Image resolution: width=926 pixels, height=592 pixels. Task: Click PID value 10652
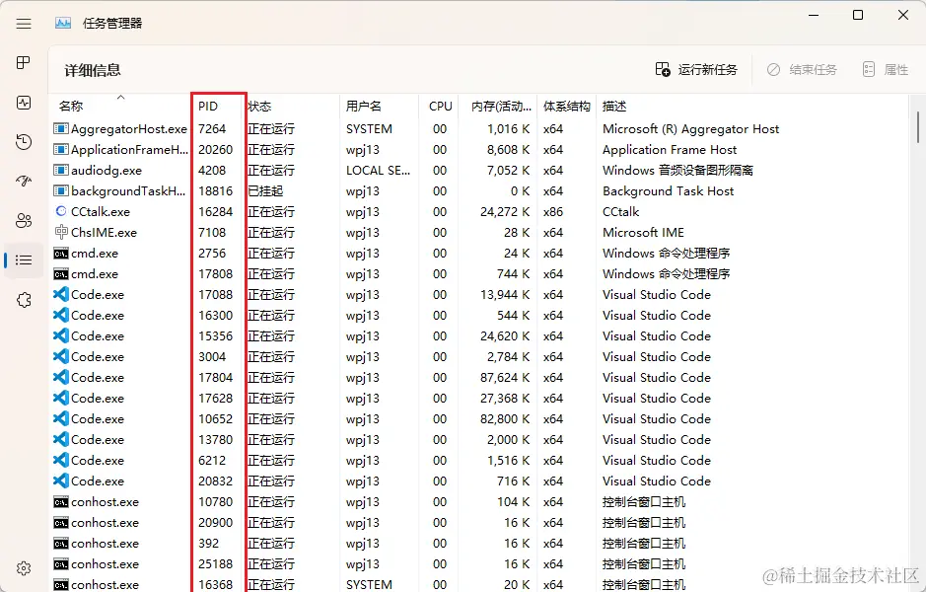[x=216, y=419]
